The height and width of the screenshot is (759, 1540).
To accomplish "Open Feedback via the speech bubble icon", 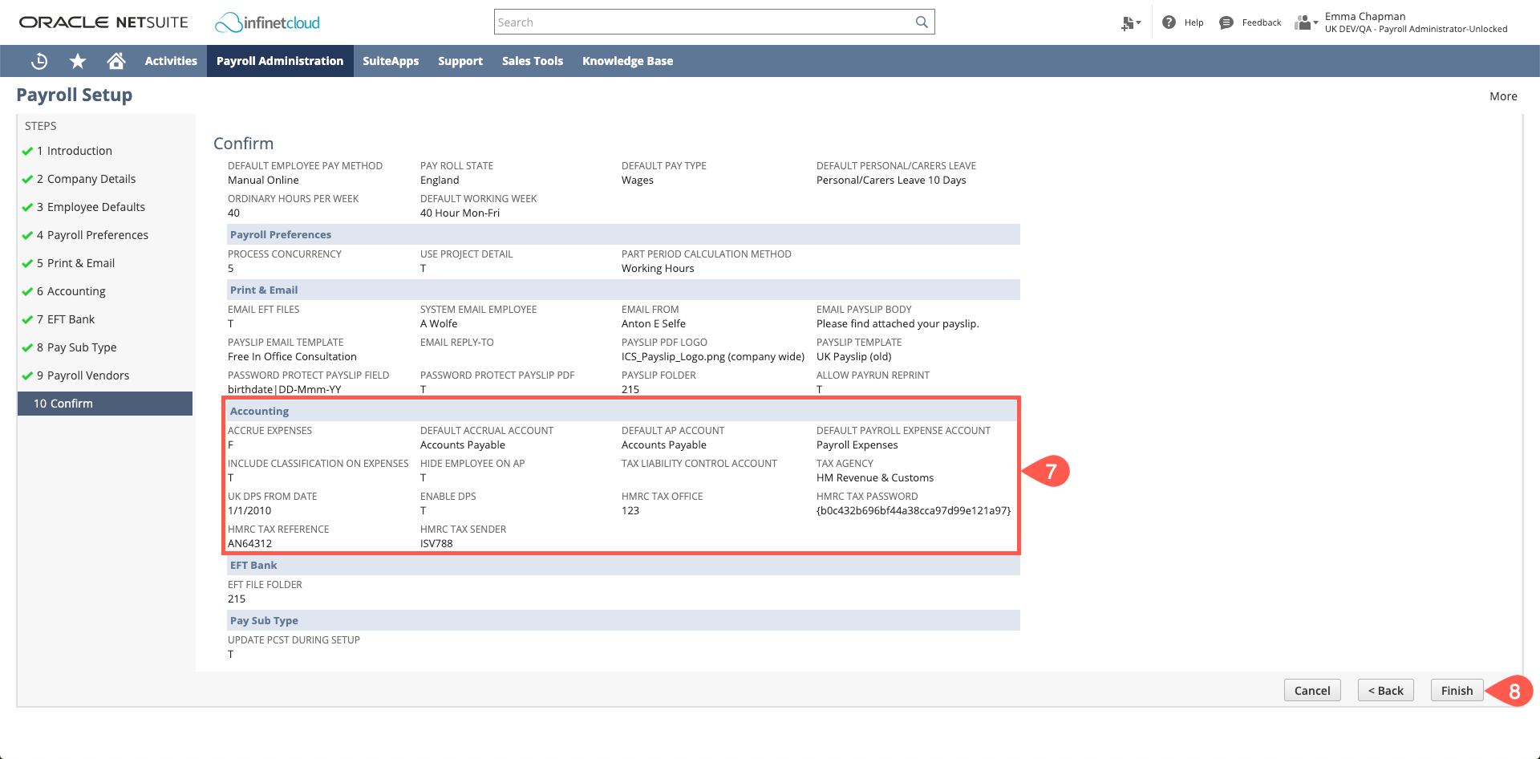I will click(1226, 22).
